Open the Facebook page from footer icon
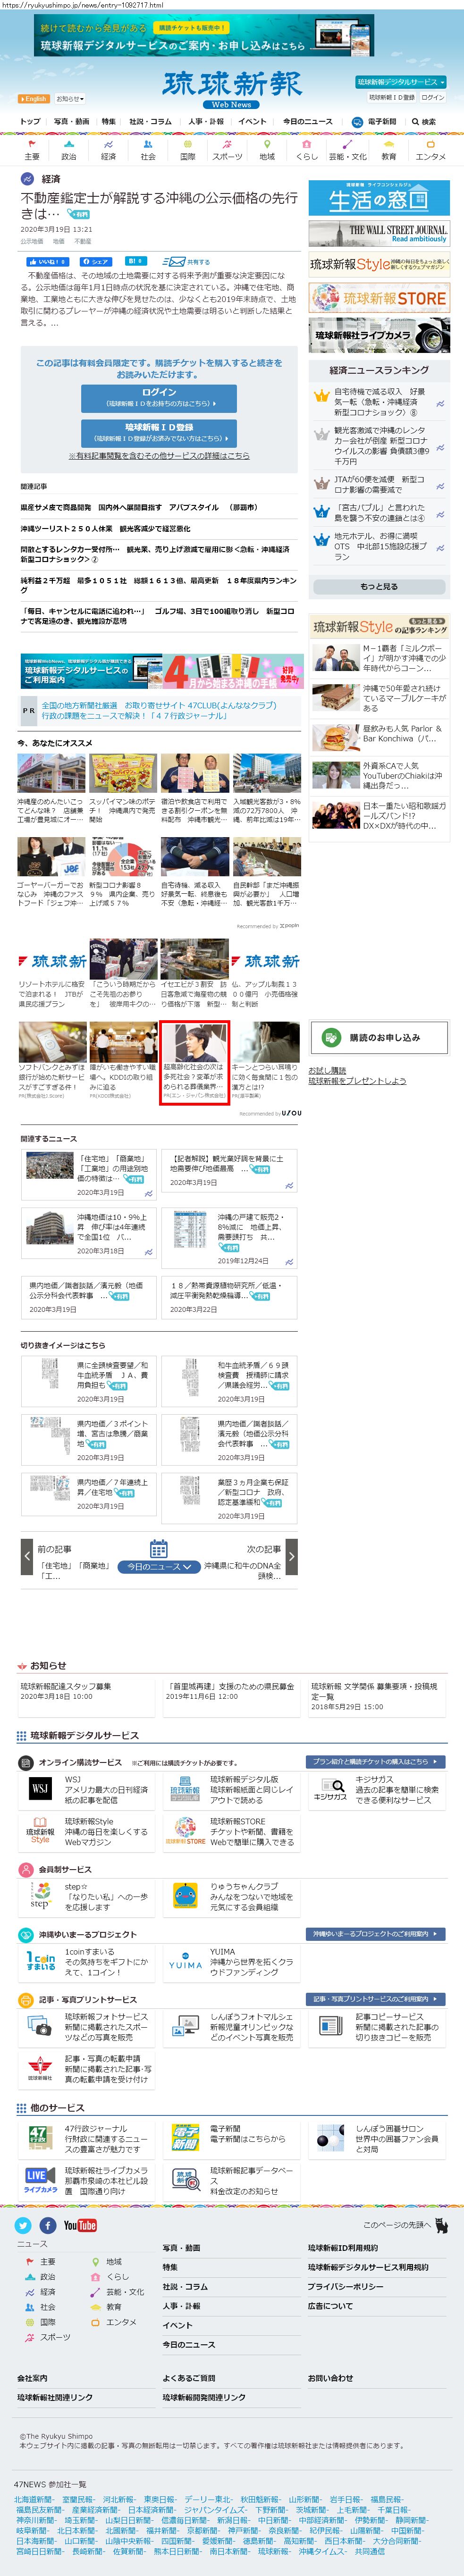The height and width of the screenshot is (2576, 464). (x=47, y=2225)
